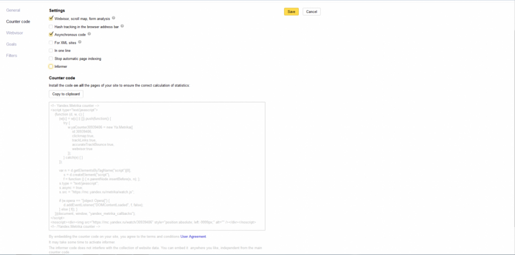515x255 pixels.
Task: Disable the Asynchronous code checkbox
Action: coord(51,34)
